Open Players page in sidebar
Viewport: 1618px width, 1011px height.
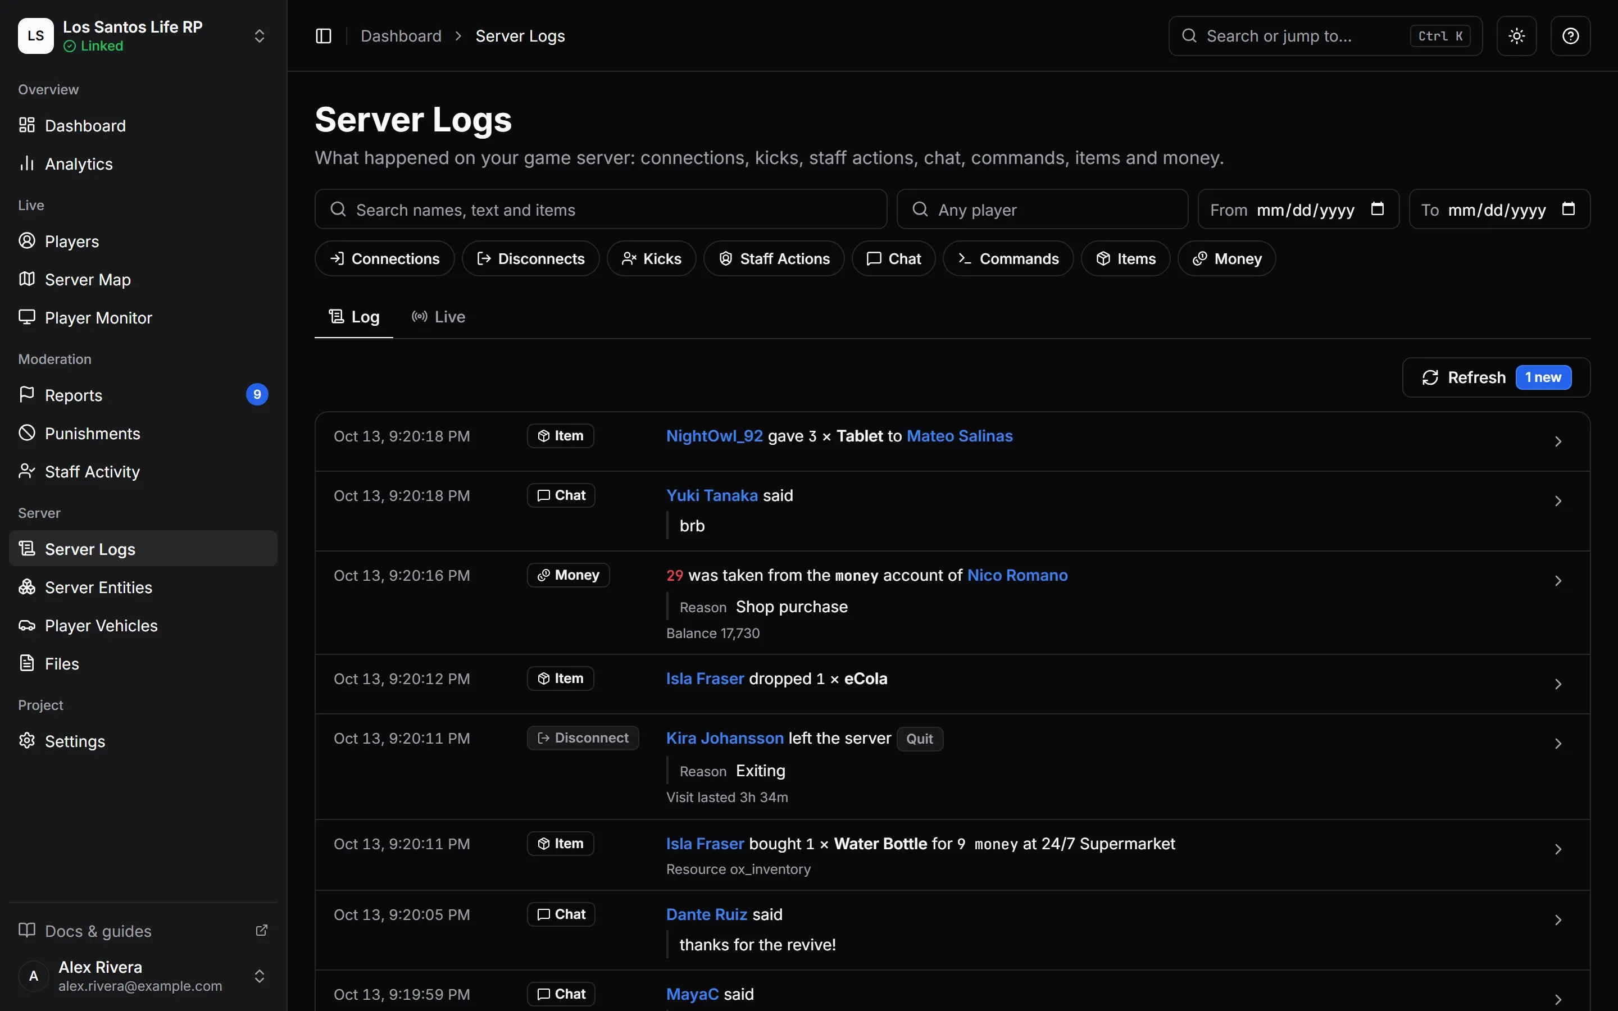click(x=143, y=242)
